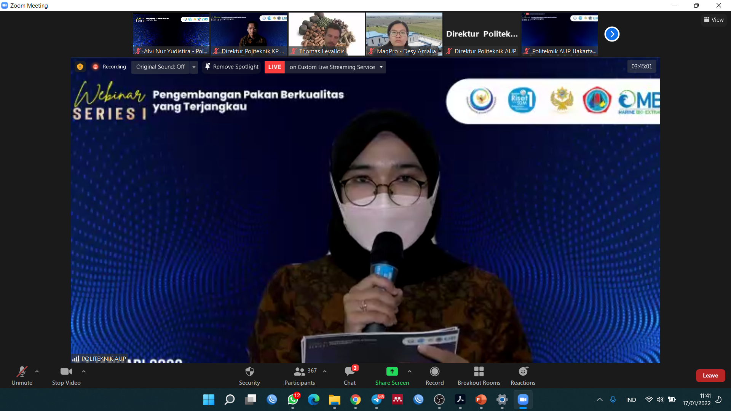The height and width of the screenshot is (411, 731).
Task: Select Politeknik AUP Jakarta thumbnail
Action: pos(560,34)
